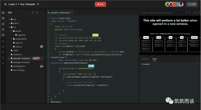Viewport: 201px width, 110px height.
Task: Click 'Fog-0 | Online: 0' server entry
Action: click(170, 41)
